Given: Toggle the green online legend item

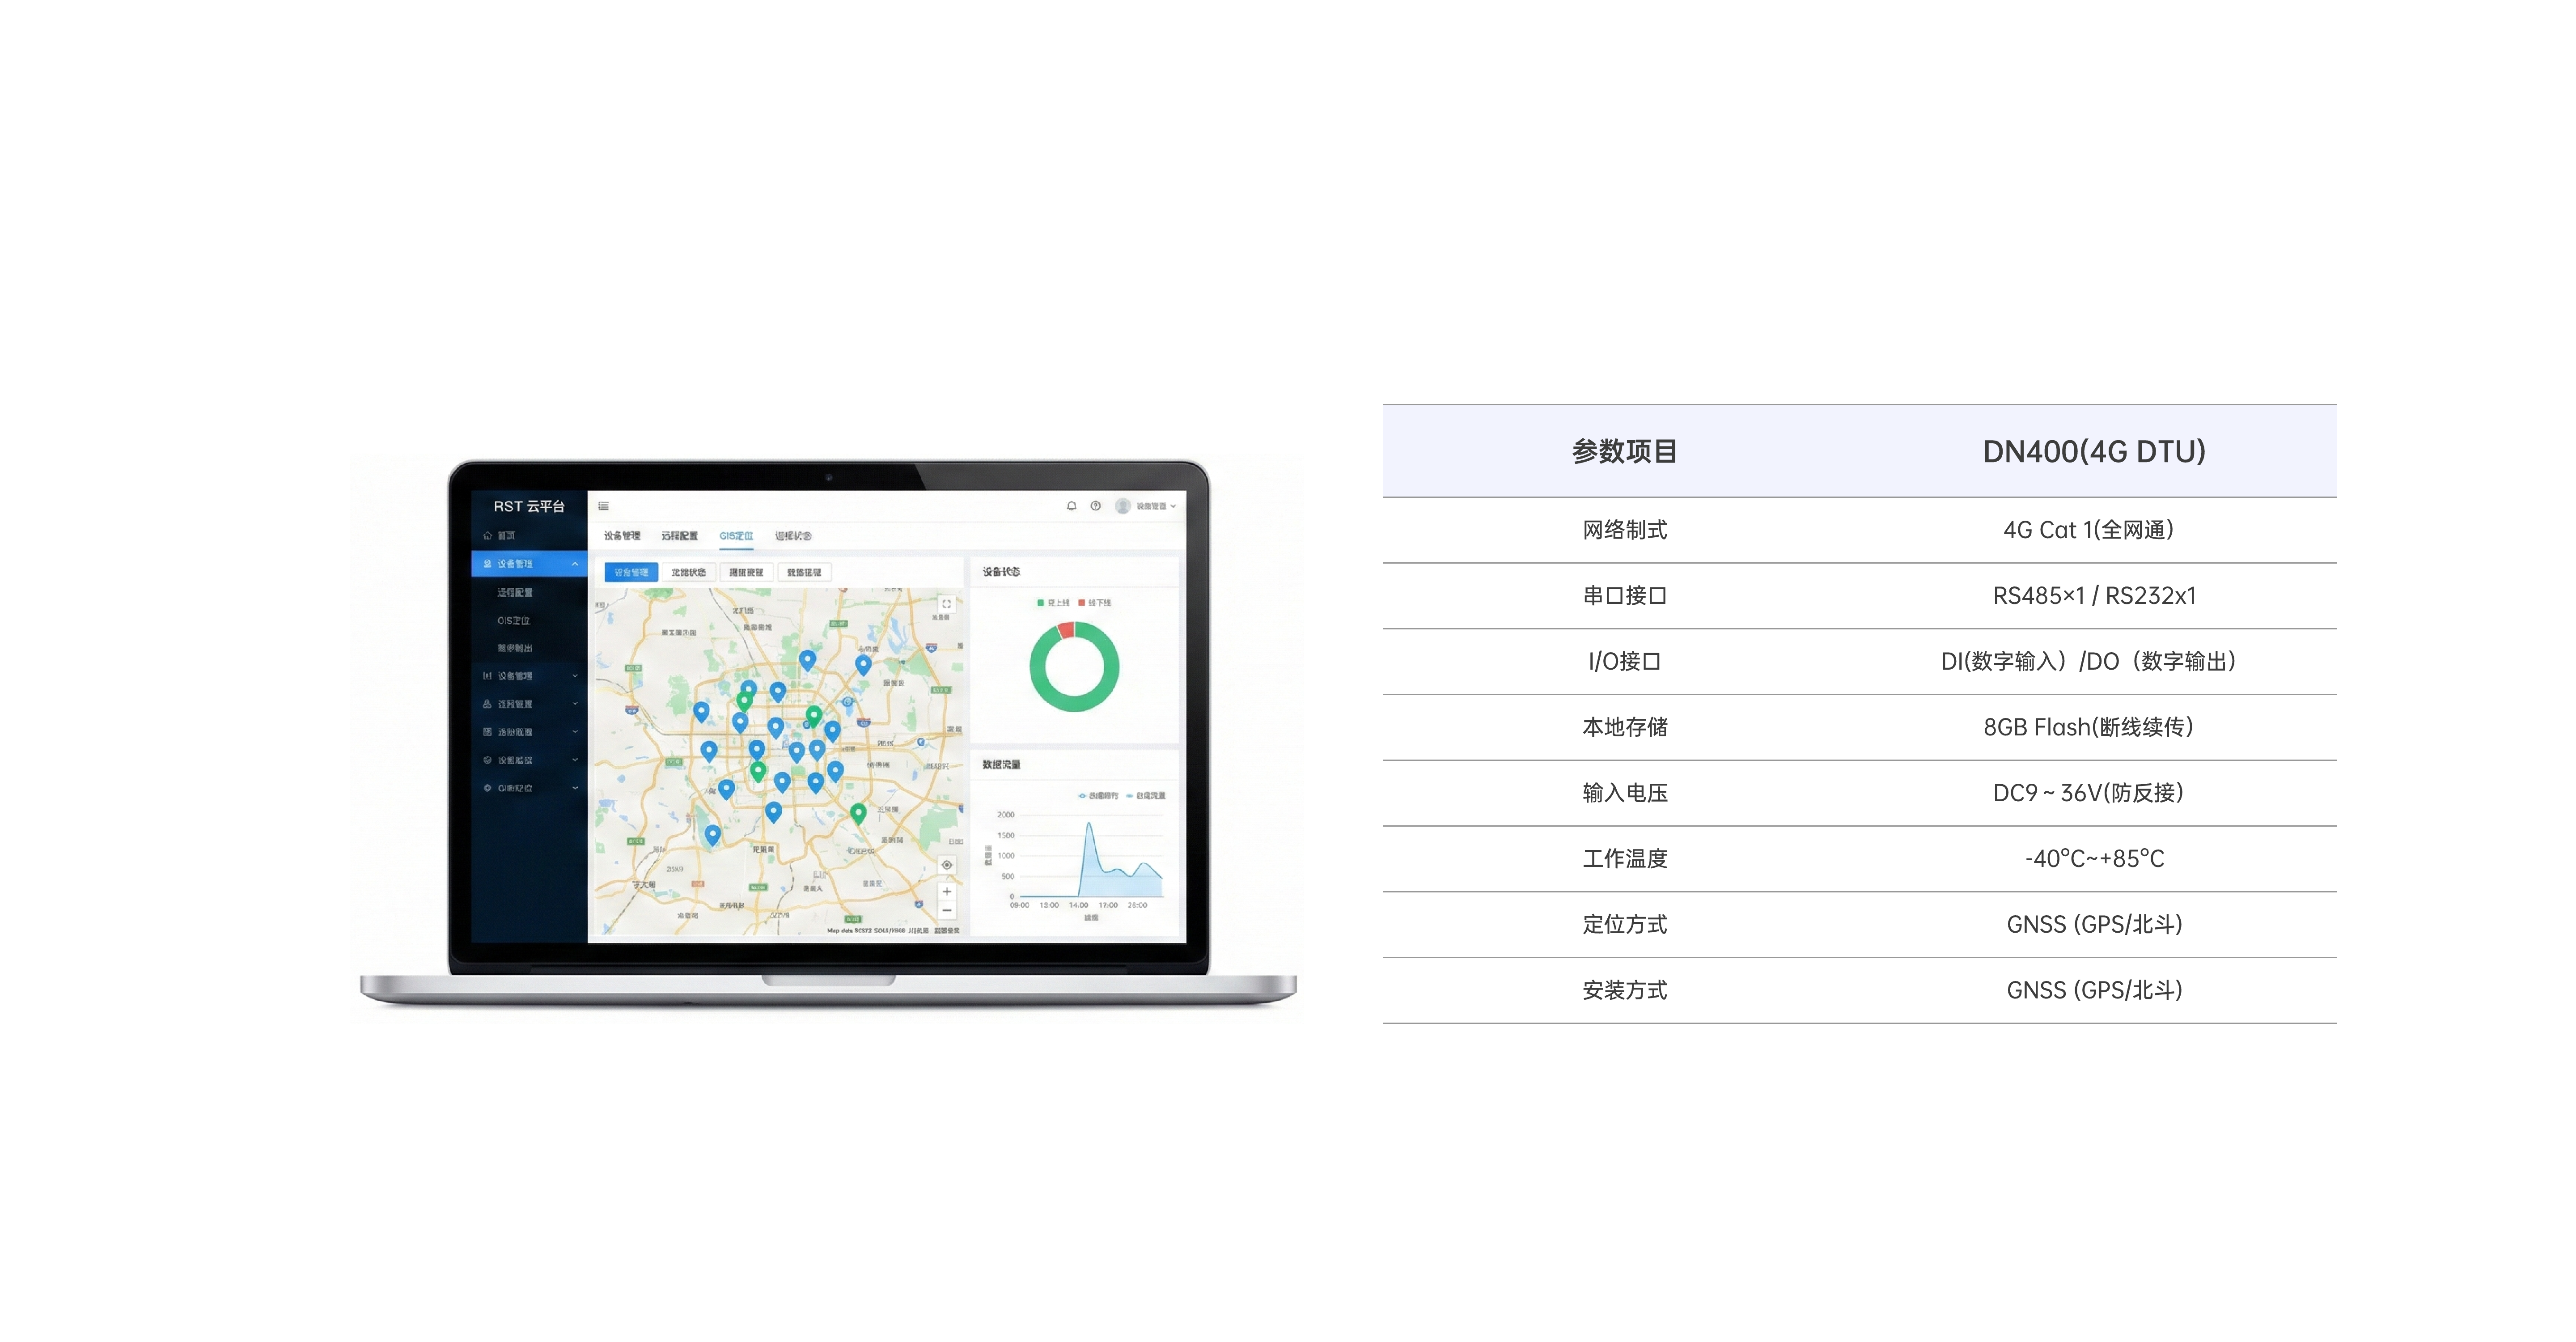Looking at the screenshot, I should coord(1053,603).
